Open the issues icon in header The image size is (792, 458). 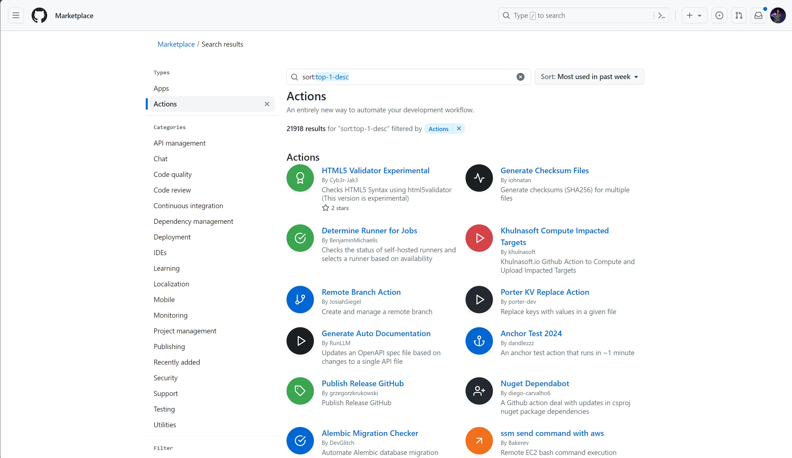[719, 15]
